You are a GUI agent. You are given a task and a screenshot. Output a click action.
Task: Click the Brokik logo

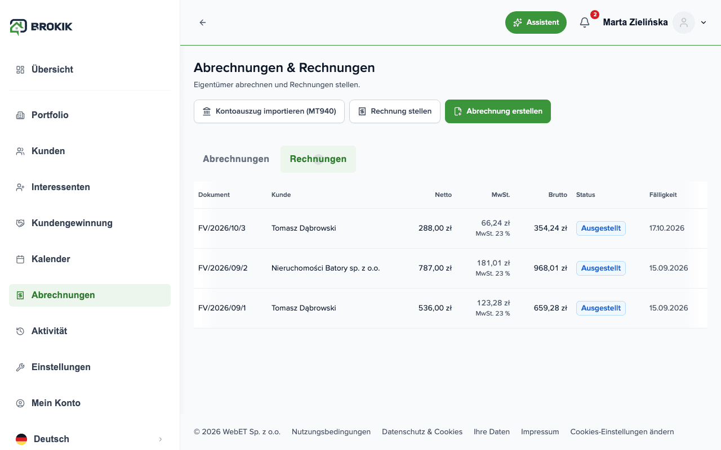(41, 26)
